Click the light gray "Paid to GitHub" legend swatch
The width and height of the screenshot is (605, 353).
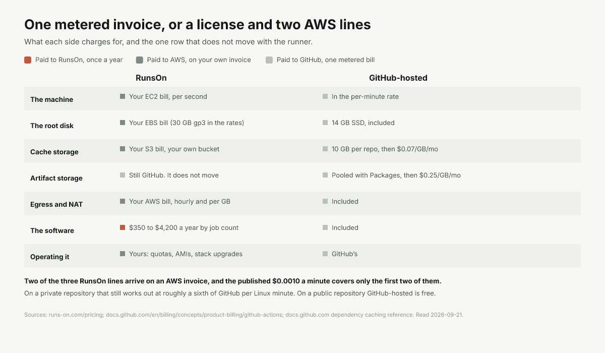coord(269,60)
